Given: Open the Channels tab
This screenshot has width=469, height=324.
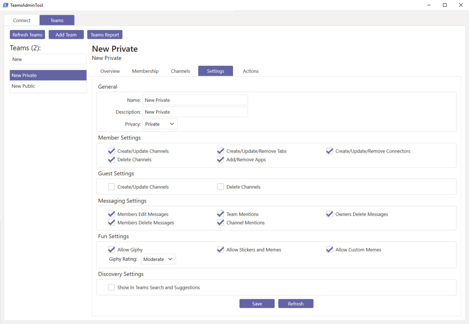Looking at the screenshot, I should tap(180, 71).
